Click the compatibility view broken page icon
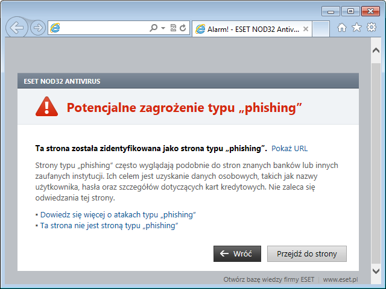The width and height of the screenshot is (386, 289). pyautogui.click(x=173, y=28)
